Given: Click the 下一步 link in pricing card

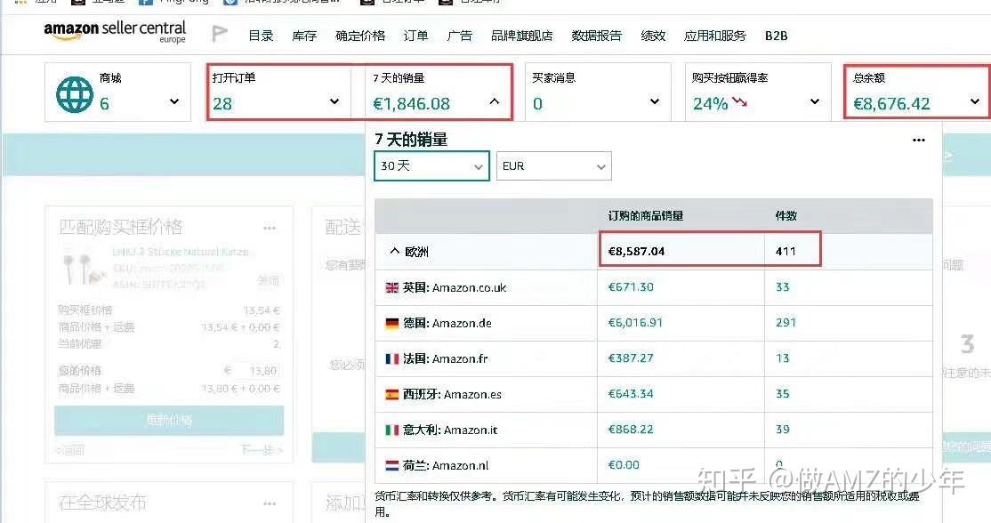Looking at the screenshot, I should [262, 450].
